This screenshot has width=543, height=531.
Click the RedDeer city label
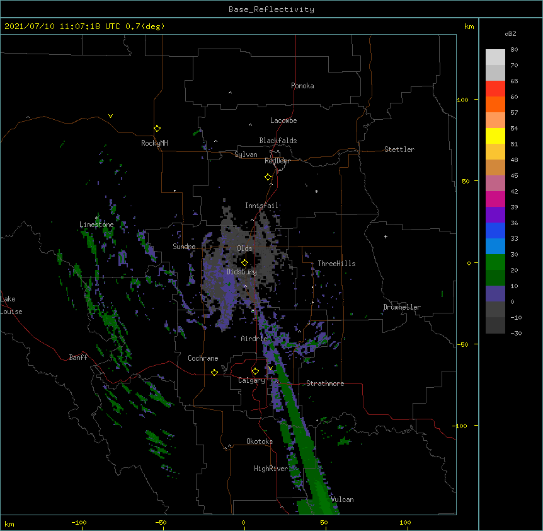[277, 161]
